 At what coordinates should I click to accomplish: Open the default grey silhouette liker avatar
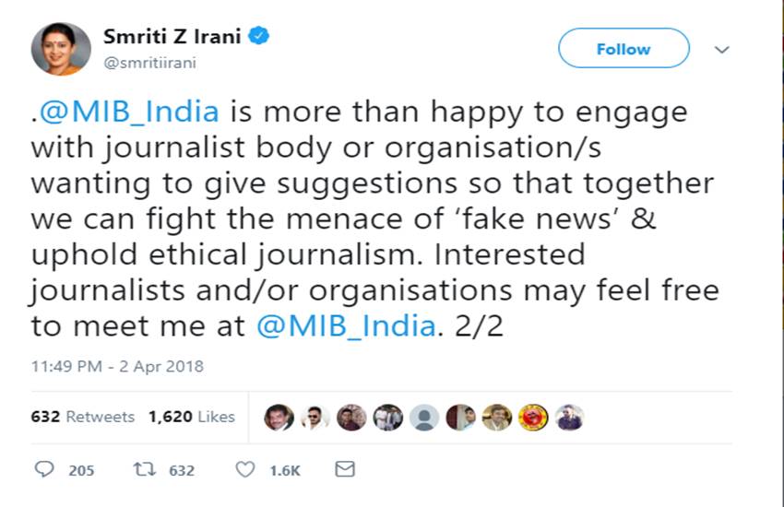[424, 418]
